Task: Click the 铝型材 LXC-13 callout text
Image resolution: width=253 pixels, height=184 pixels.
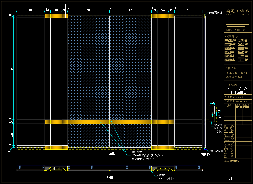Action: click(165, 177)
